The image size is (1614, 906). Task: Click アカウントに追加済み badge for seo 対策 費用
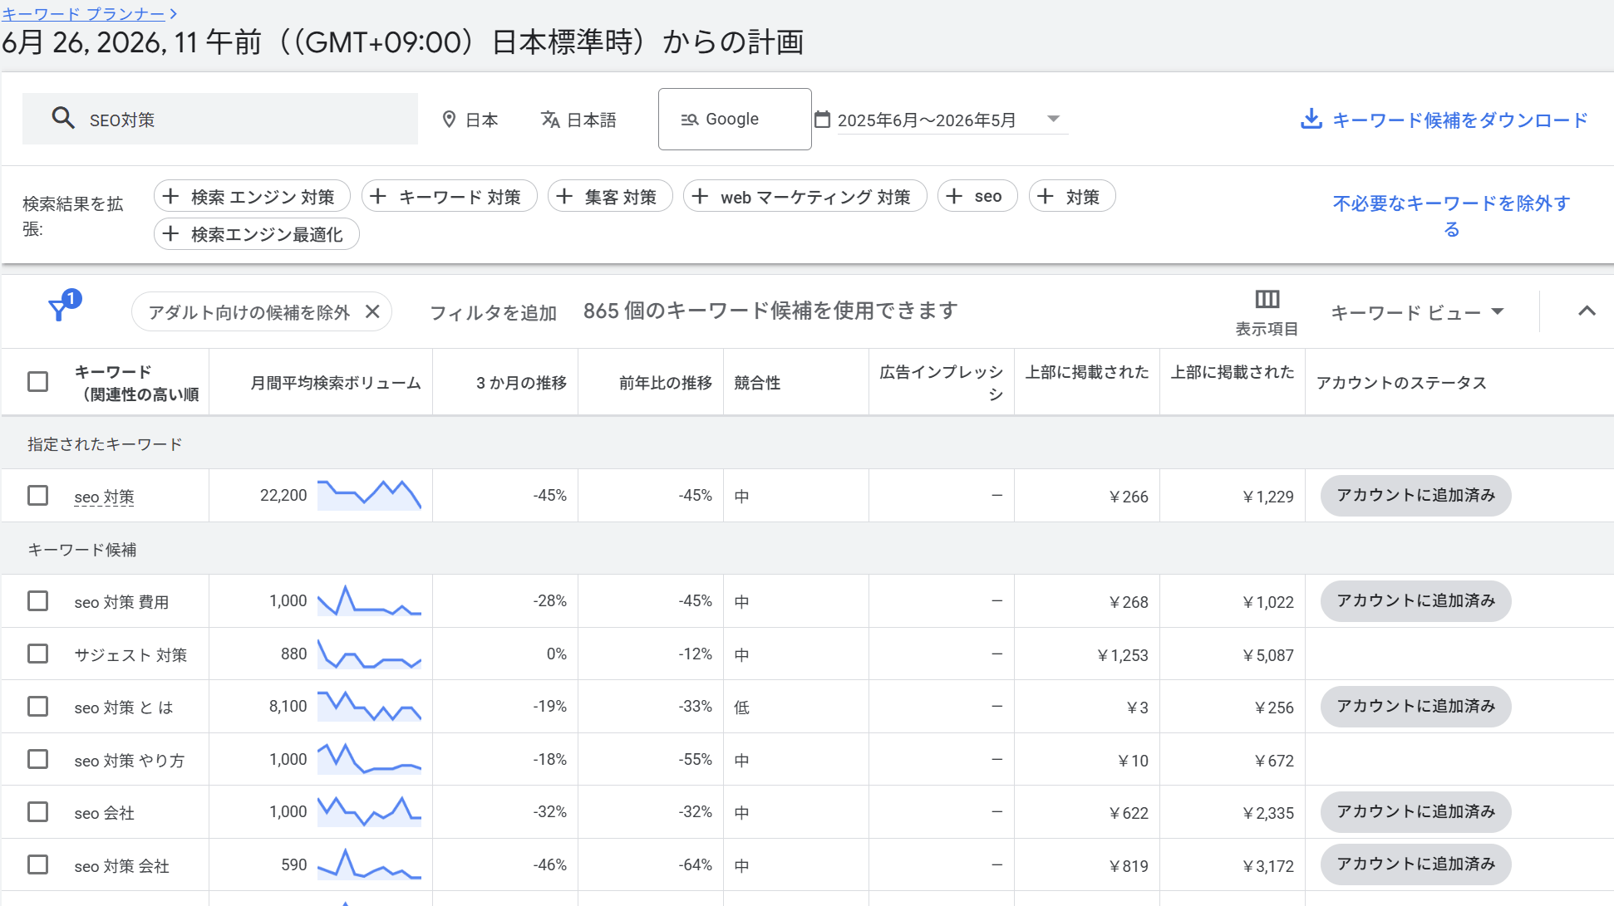(1415, 601)
